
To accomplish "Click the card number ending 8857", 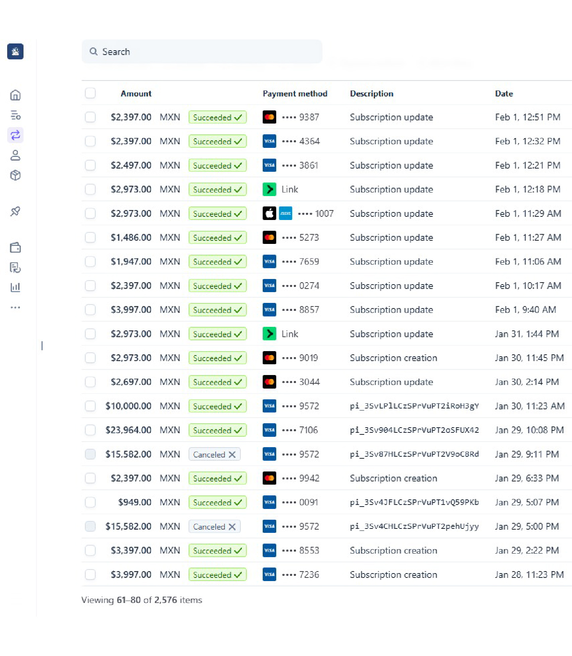I will 301,310.
